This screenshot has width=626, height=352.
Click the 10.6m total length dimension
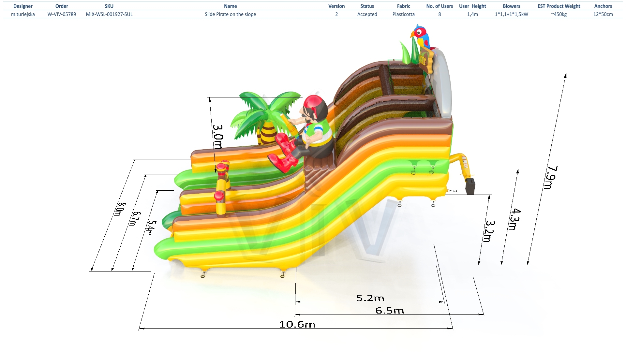pyautogui.click(x=297, y=324)
